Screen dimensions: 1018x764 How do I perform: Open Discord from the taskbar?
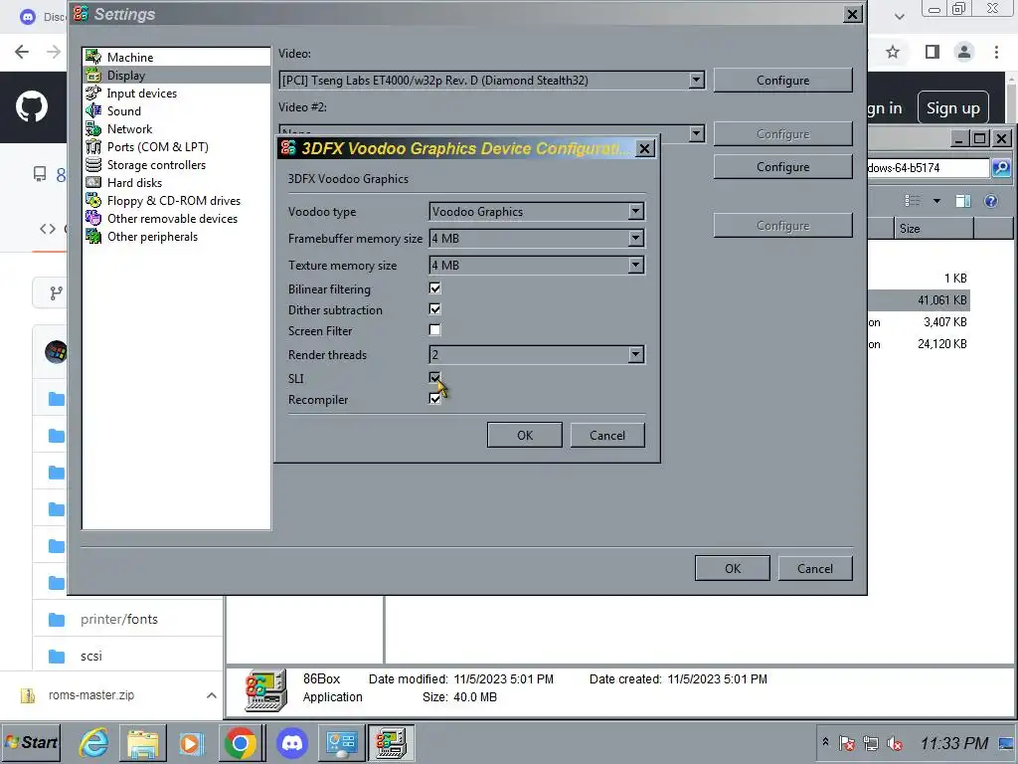(x=292, y=742)
